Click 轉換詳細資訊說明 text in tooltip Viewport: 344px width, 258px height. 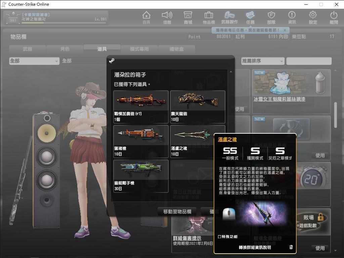(x=255, y=248)
